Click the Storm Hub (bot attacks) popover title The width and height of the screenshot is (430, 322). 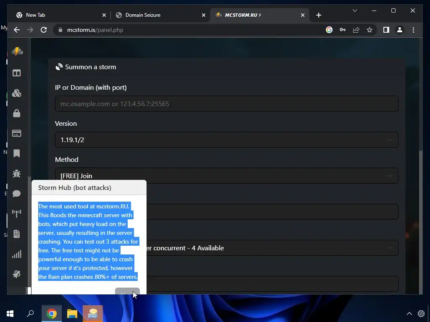[75, 187]
